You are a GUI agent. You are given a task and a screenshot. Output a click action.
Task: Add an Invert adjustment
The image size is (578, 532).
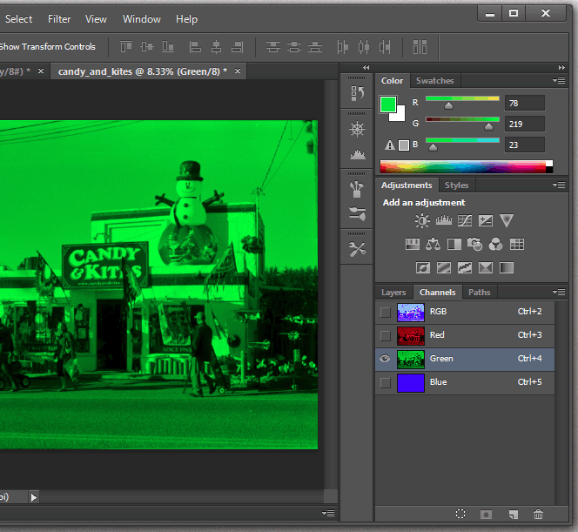click(423, 267)
